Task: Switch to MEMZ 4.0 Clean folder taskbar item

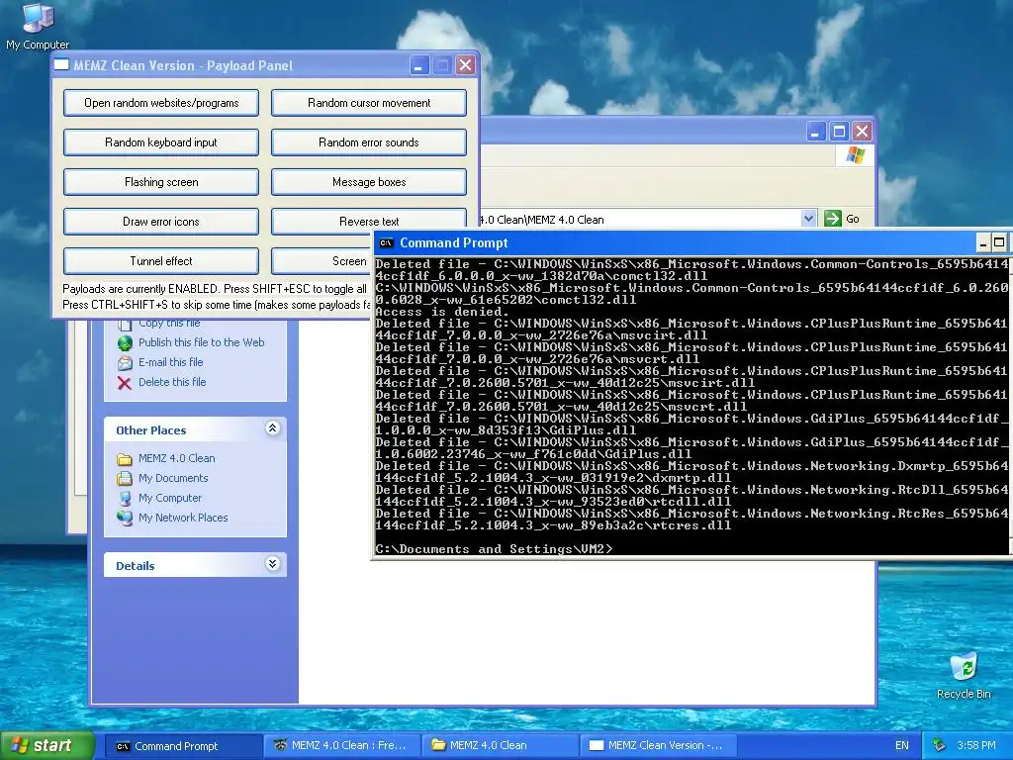Action: [499, 746]
